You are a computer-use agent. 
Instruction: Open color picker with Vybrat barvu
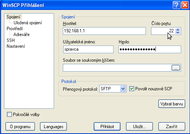click(x=172, y=104)
